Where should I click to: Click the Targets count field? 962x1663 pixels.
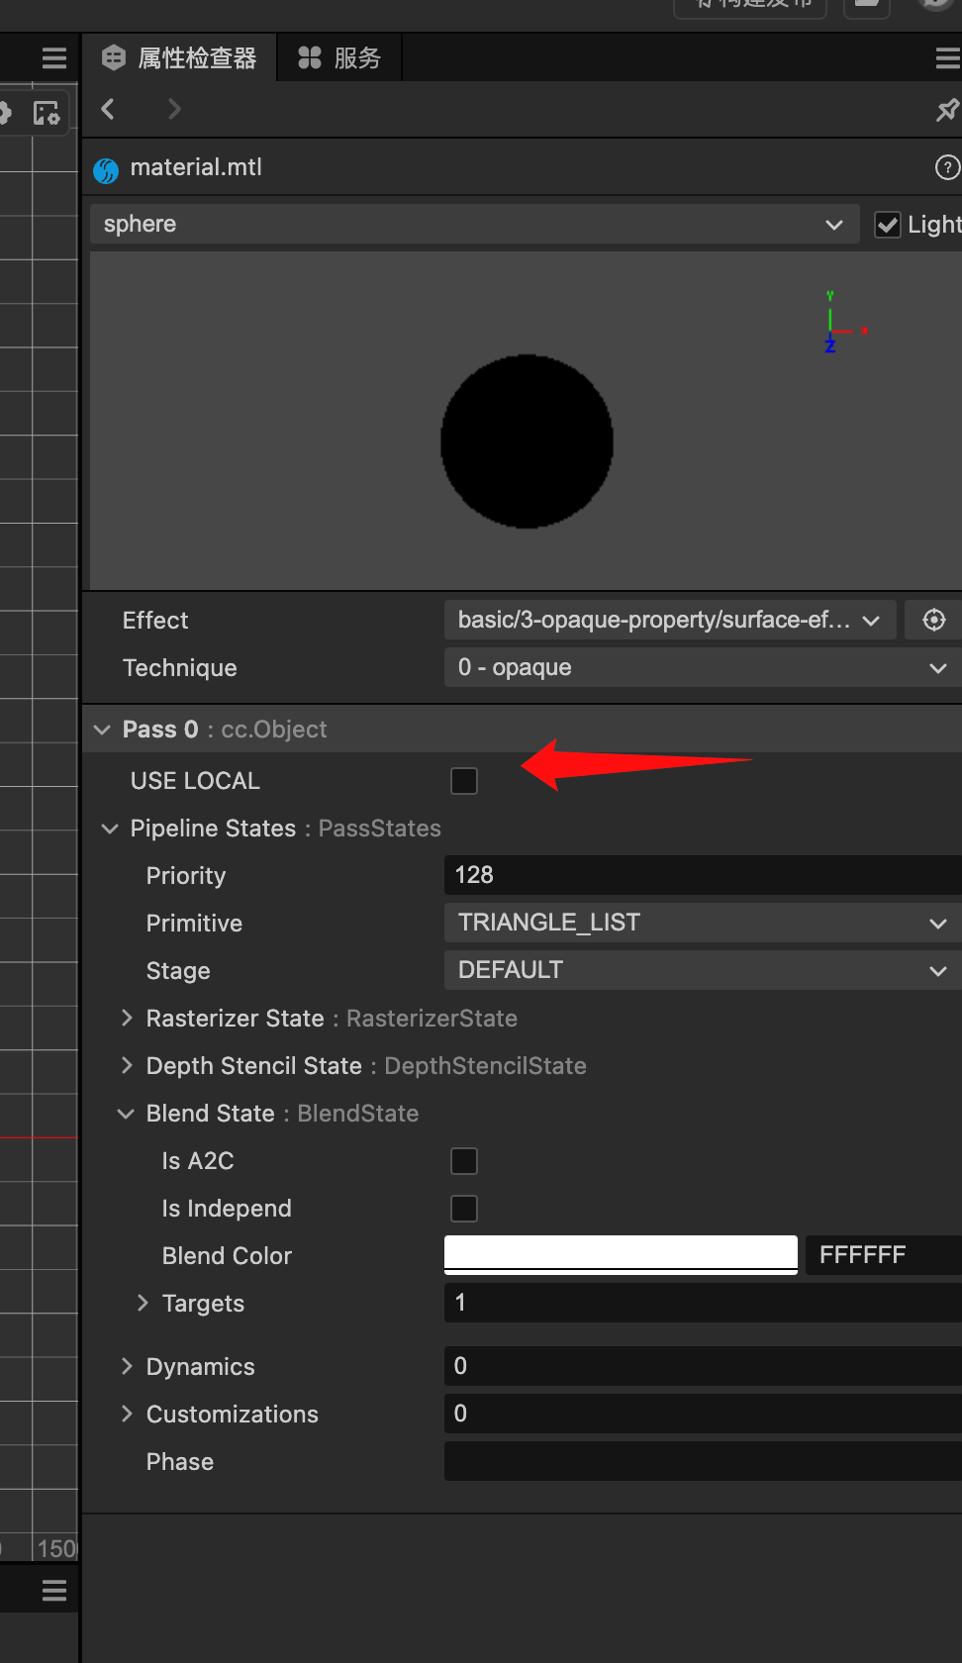703,1303
